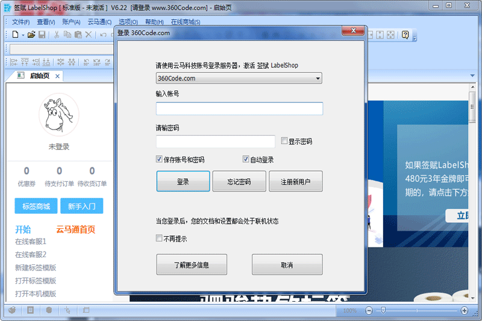Open the 账户(A) menu

coord(71,22)
